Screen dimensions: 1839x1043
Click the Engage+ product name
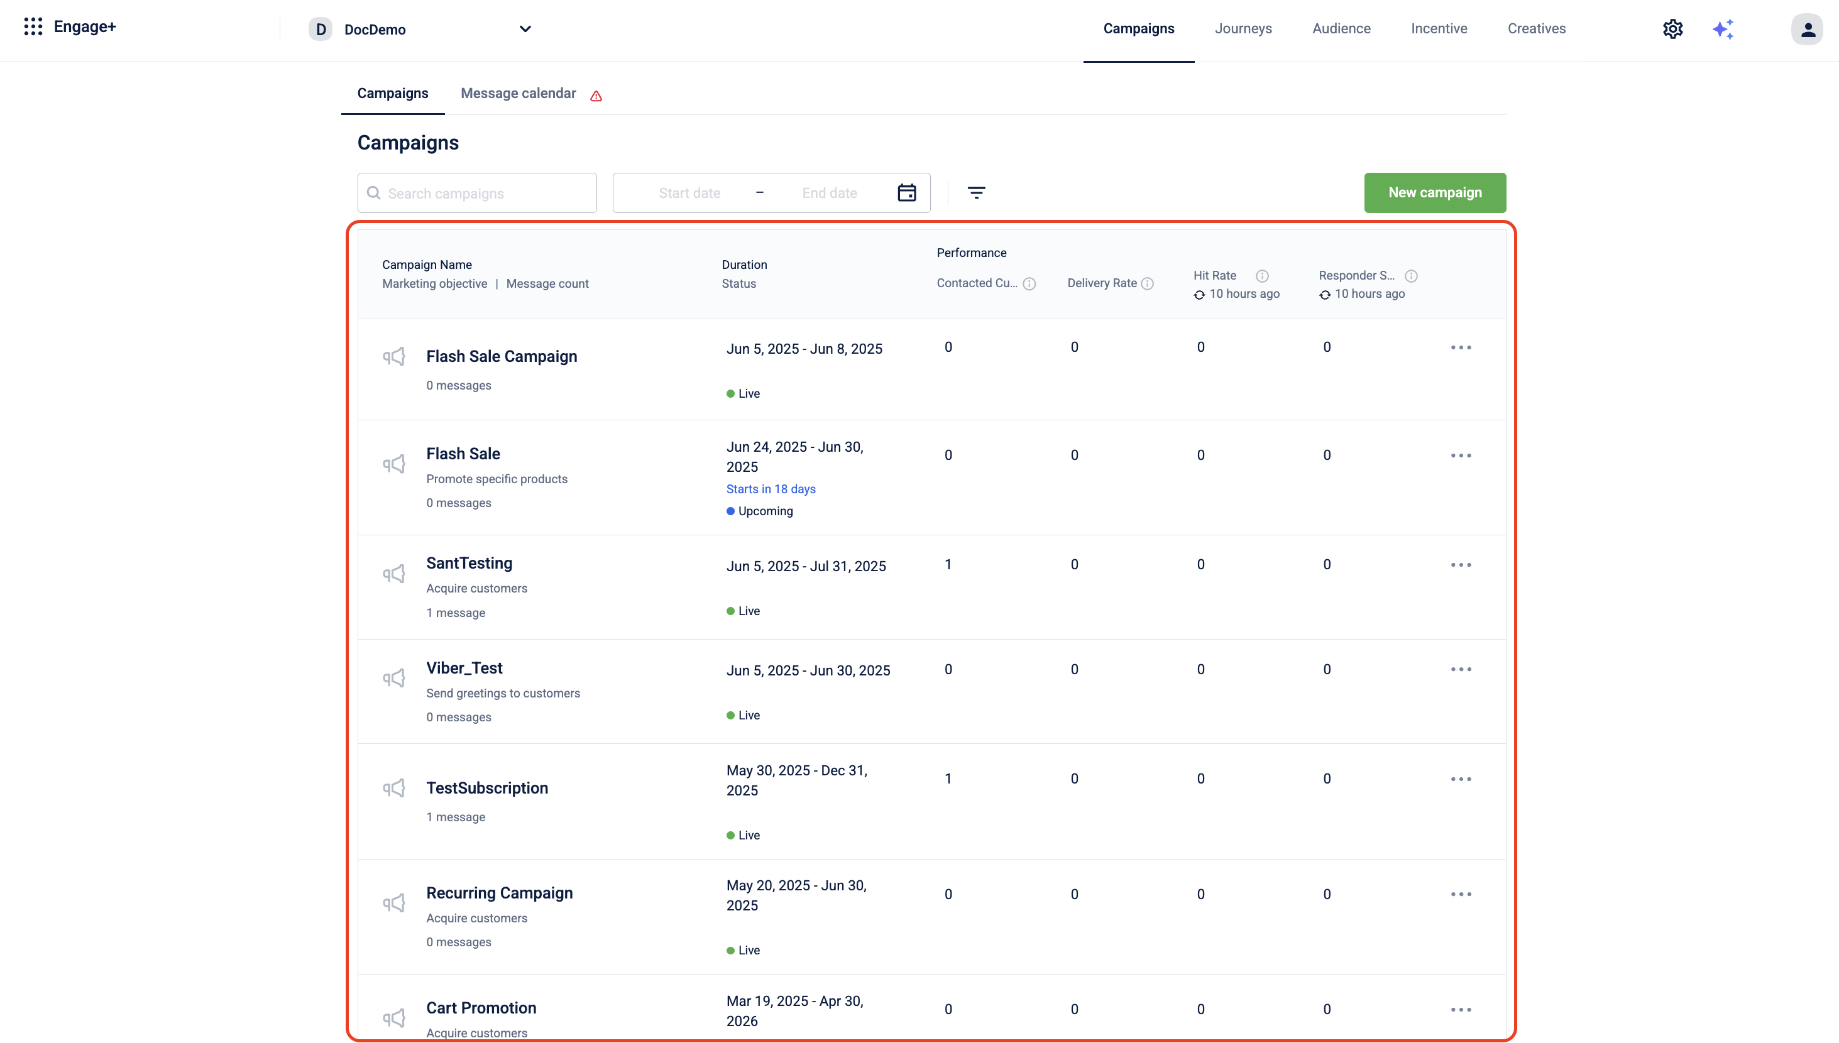tap(85, 27)
